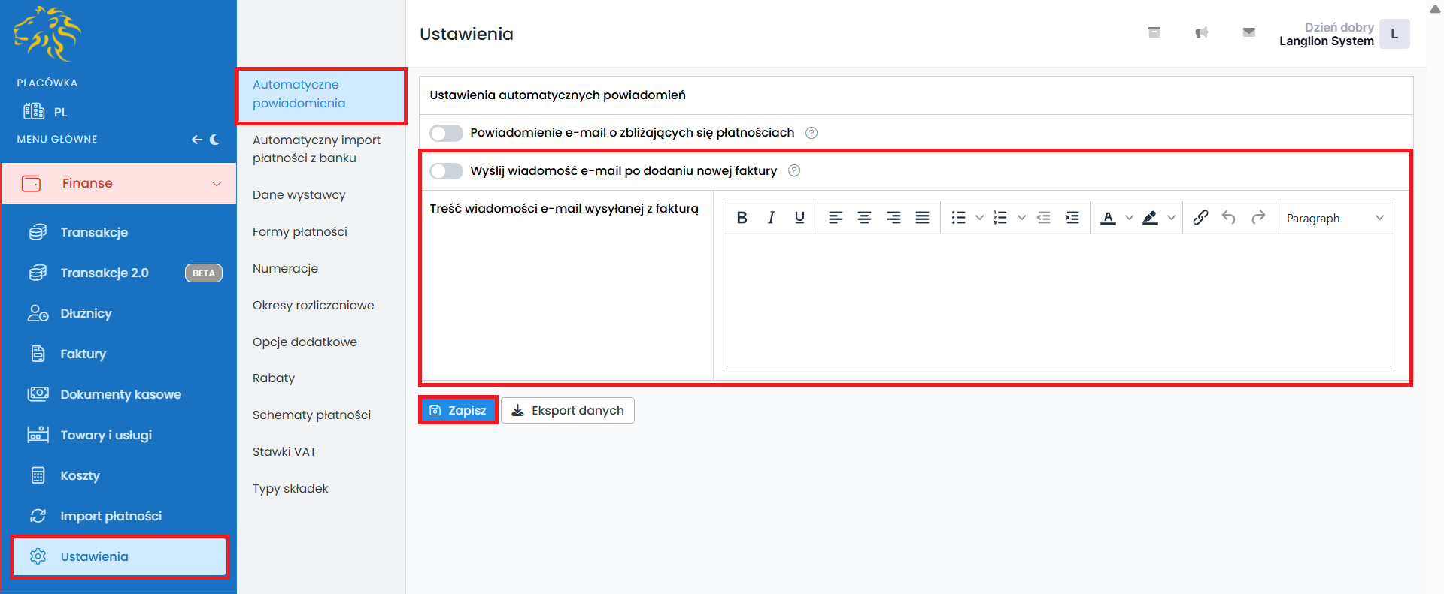Center align the email text

(x=864, y=218)
